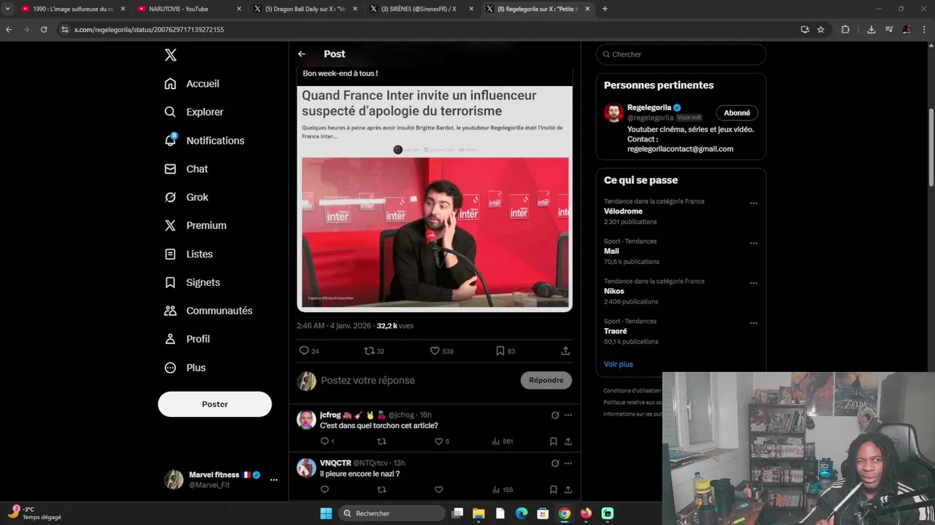Open Regelegorila profile name link

coord(649,107)
